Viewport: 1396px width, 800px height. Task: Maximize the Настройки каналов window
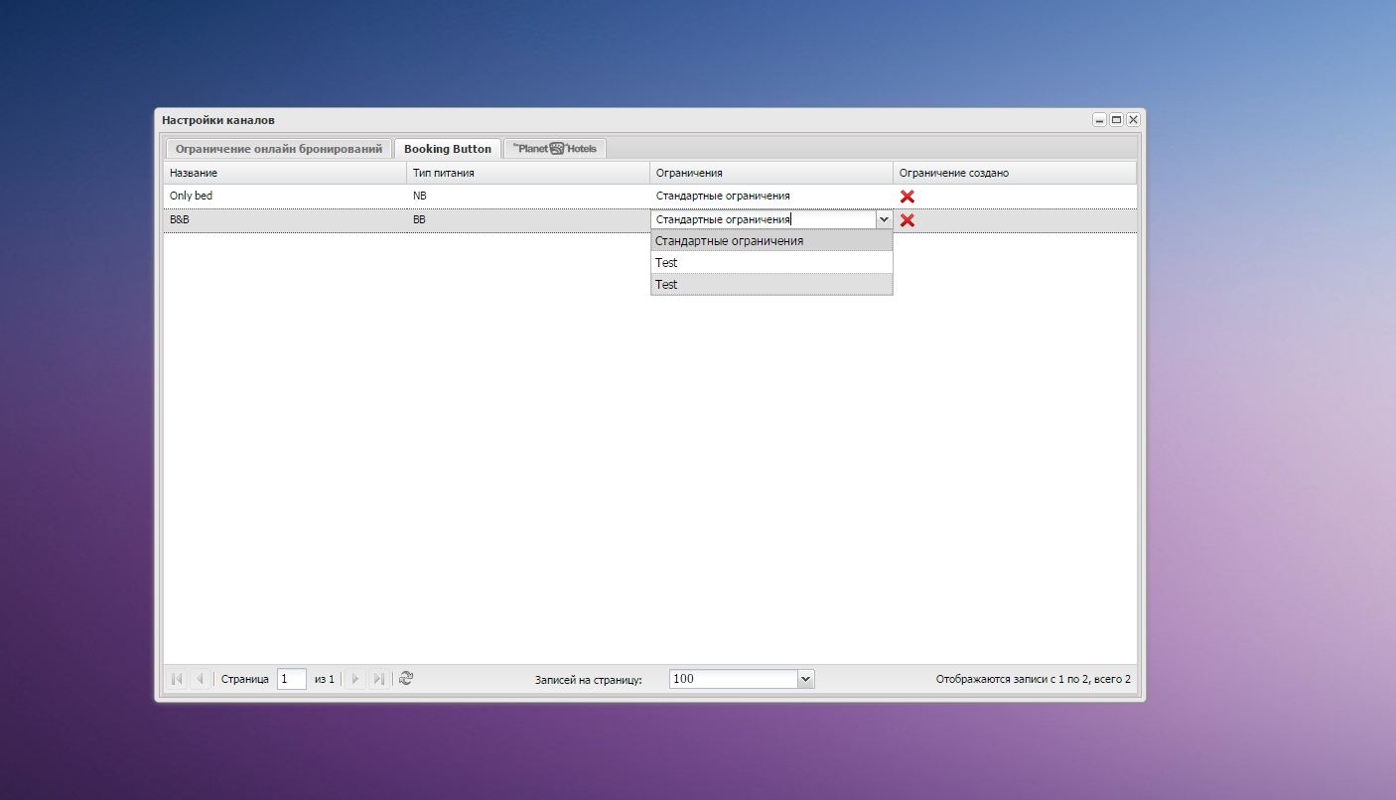click(1116, 120)
